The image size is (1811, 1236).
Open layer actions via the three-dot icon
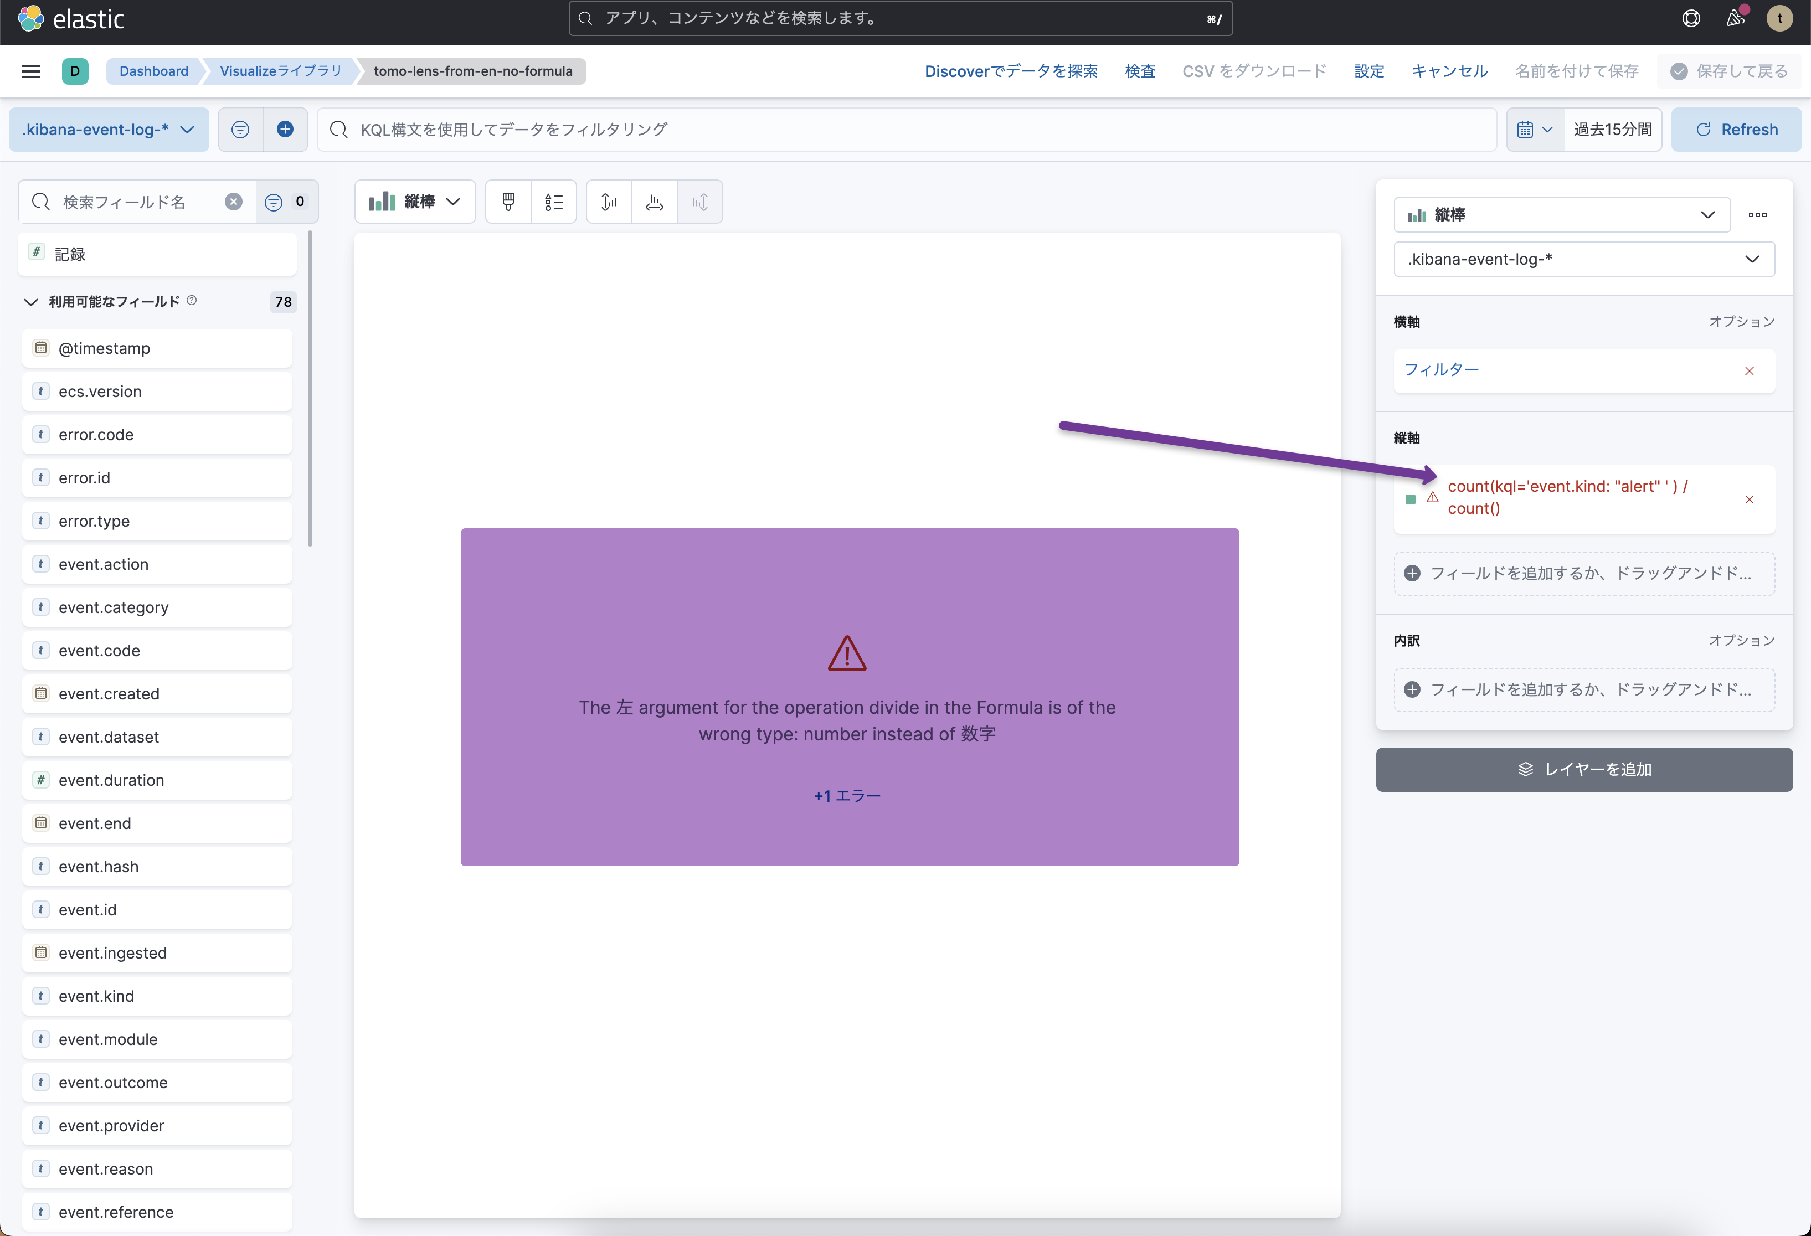(x=1757, y=215)
